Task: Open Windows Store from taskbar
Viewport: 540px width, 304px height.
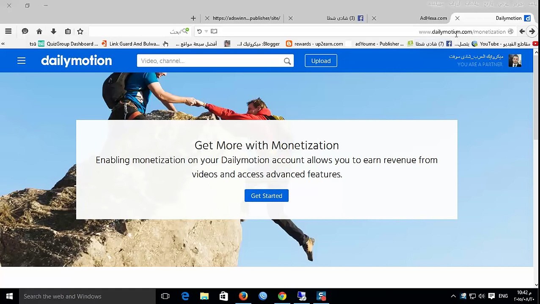Action: pyautogui.click(x=224, y=296)
